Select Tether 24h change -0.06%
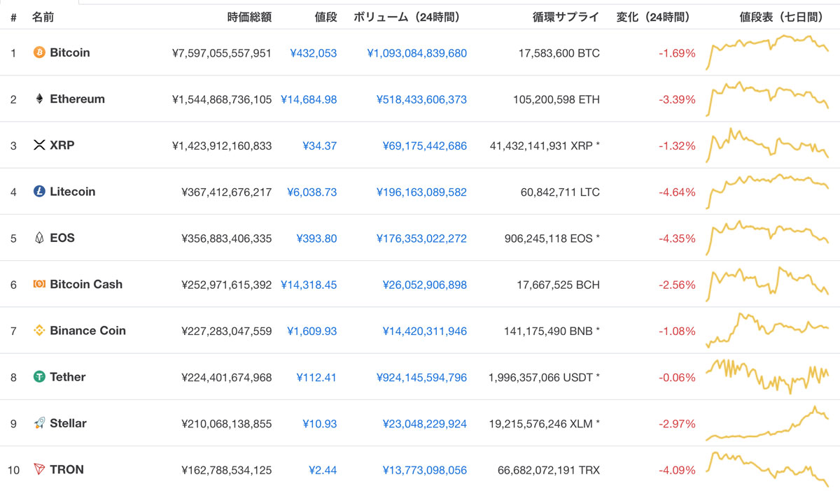Viewport: 840px width, 491px height. click(x=677, y=378)
